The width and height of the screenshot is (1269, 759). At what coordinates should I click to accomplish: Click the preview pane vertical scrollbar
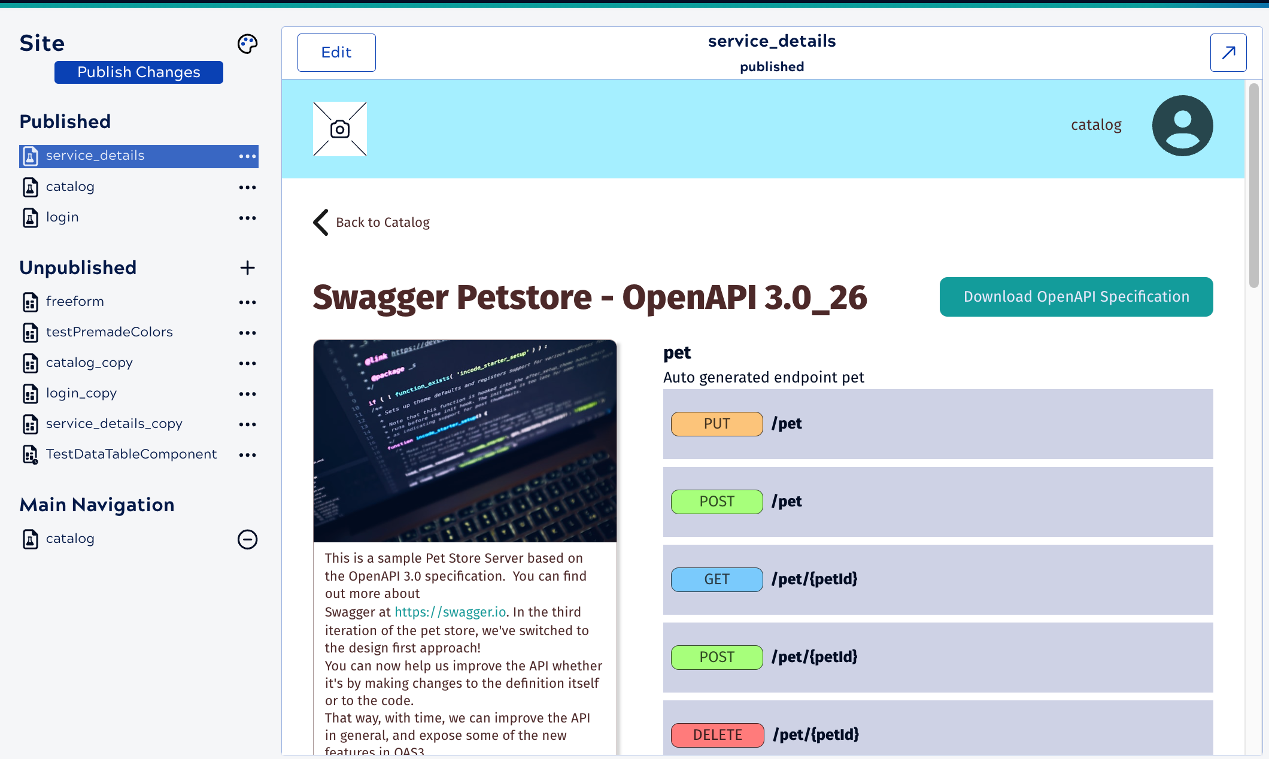[1253, 186]
